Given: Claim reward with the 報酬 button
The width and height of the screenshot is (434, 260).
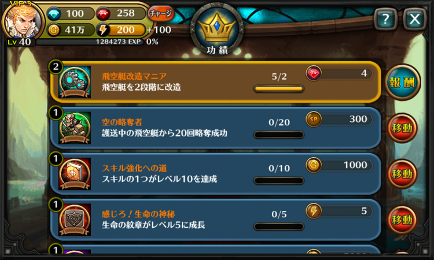Looking at the screenshot, I should point(402,82).
